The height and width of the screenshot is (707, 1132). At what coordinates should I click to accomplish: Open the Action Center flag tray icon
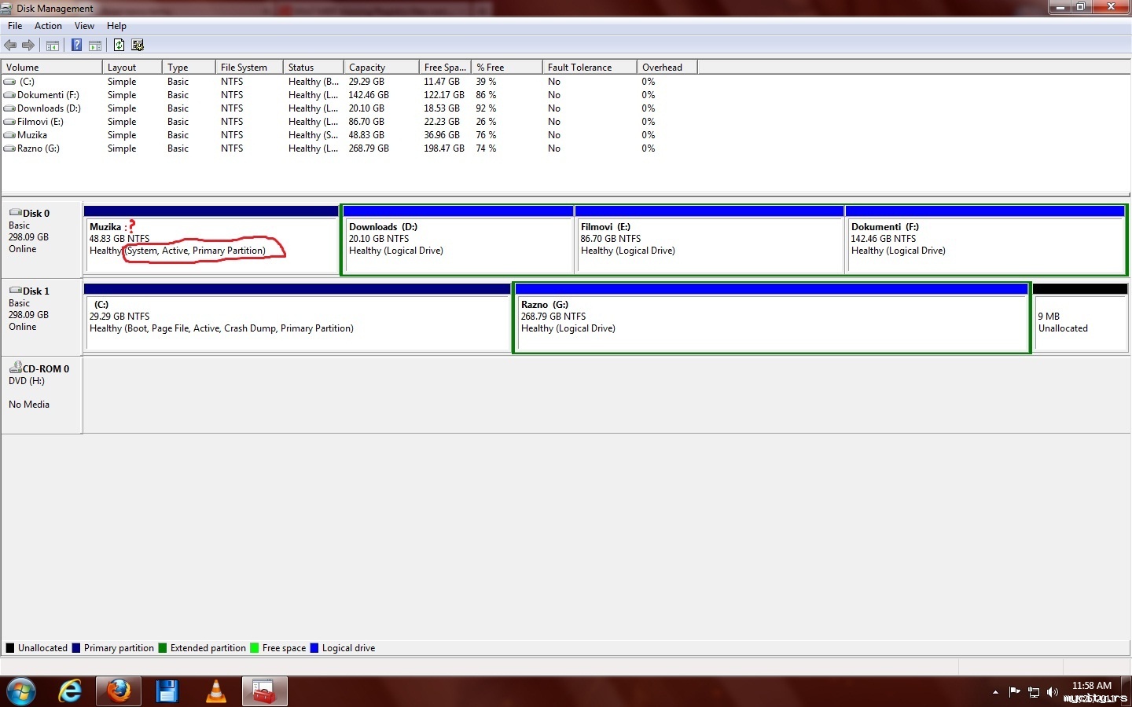tap(1014, 692)
